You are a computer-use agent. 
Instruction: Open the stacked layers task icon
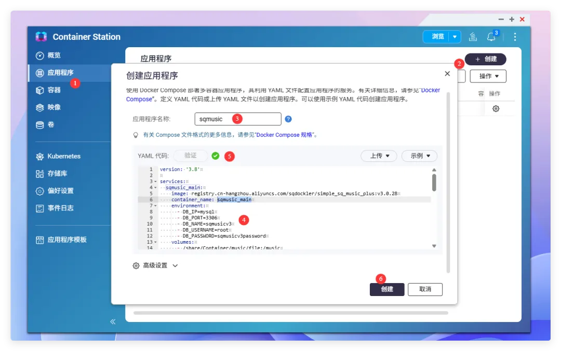(473, 37)
